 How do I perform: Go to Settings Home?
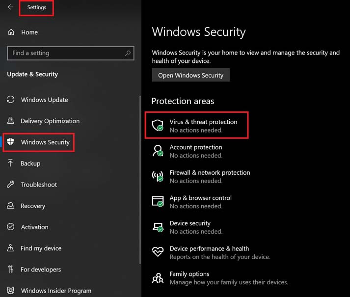click(x=29, y=32)
